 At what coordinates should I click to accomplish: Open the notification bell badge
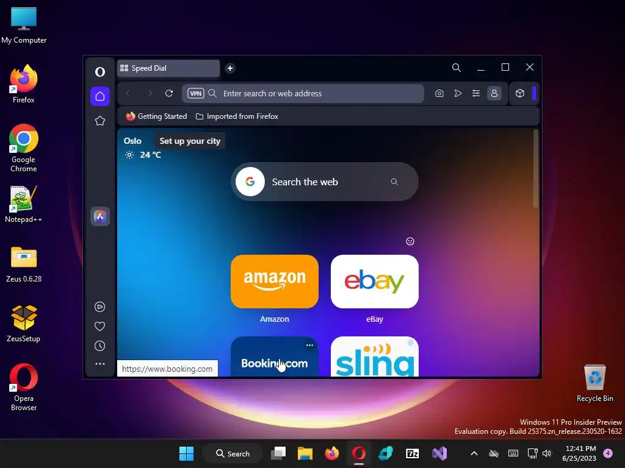click(x=608, y=453)
